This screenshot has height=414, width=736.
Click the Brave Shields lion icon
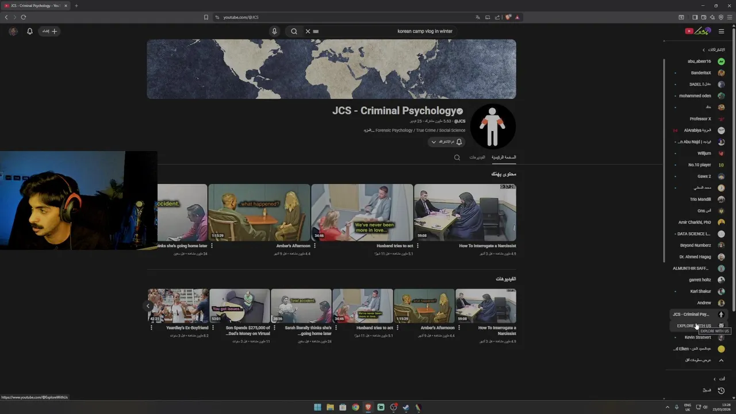[508, 17]
